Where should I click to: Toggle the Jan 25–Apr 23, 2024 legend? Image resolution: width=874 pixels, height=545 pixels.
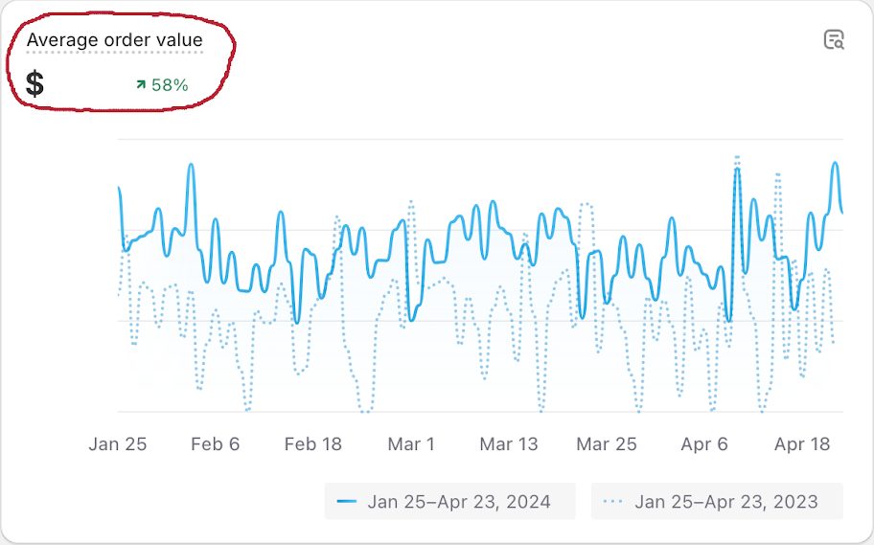pos(449,502)
